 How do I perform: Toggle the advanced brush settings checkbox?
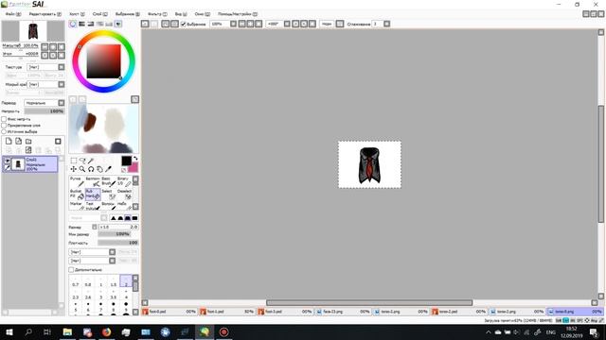[x=71, y=270]
